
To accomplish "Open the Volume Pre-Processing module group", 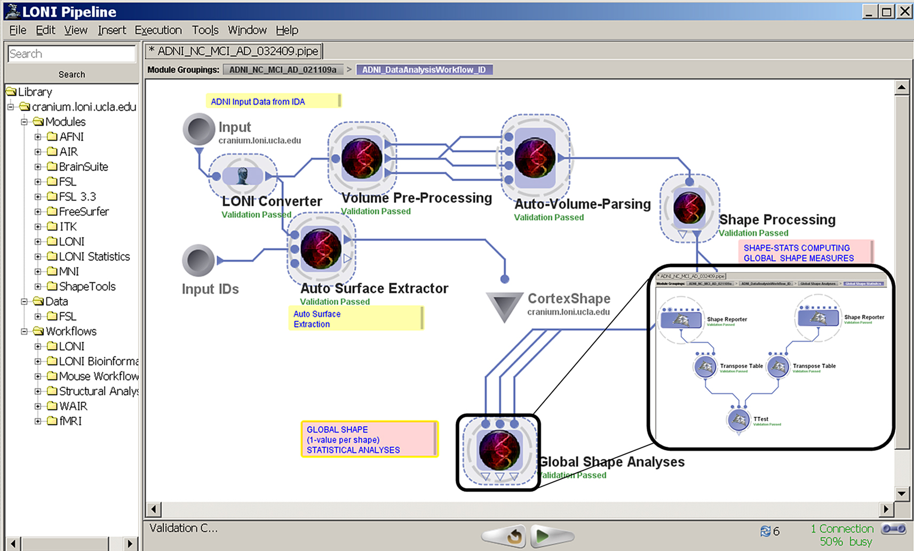I will tap(362, 158).
